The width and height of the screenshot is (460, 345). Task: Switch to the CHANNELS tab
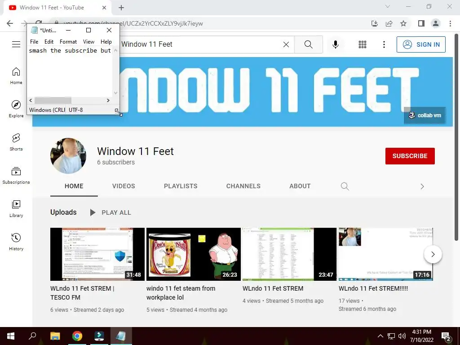tap(243, 186)
